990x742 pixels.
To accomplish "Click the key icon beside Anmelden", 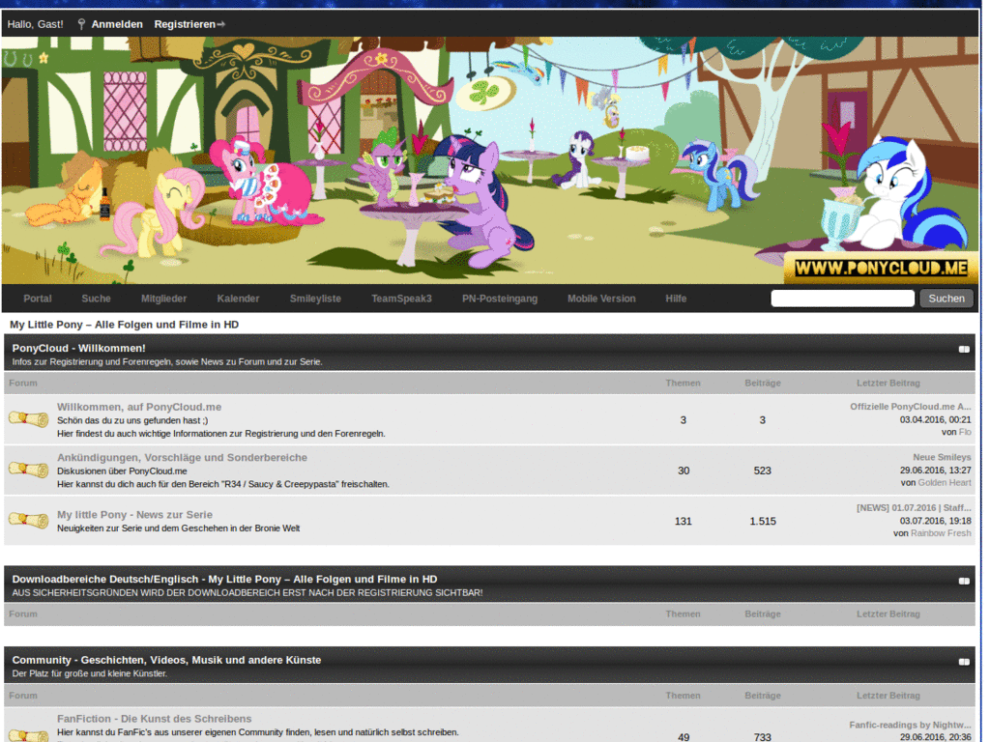I will (81, 24).
